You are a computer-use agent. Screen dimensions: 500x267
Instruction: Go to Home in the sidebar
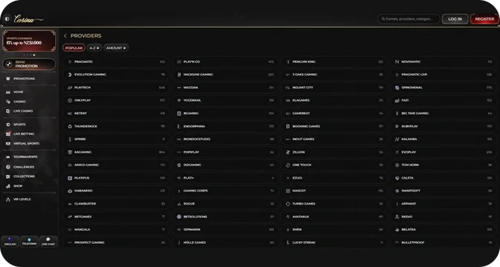[18, 92]
